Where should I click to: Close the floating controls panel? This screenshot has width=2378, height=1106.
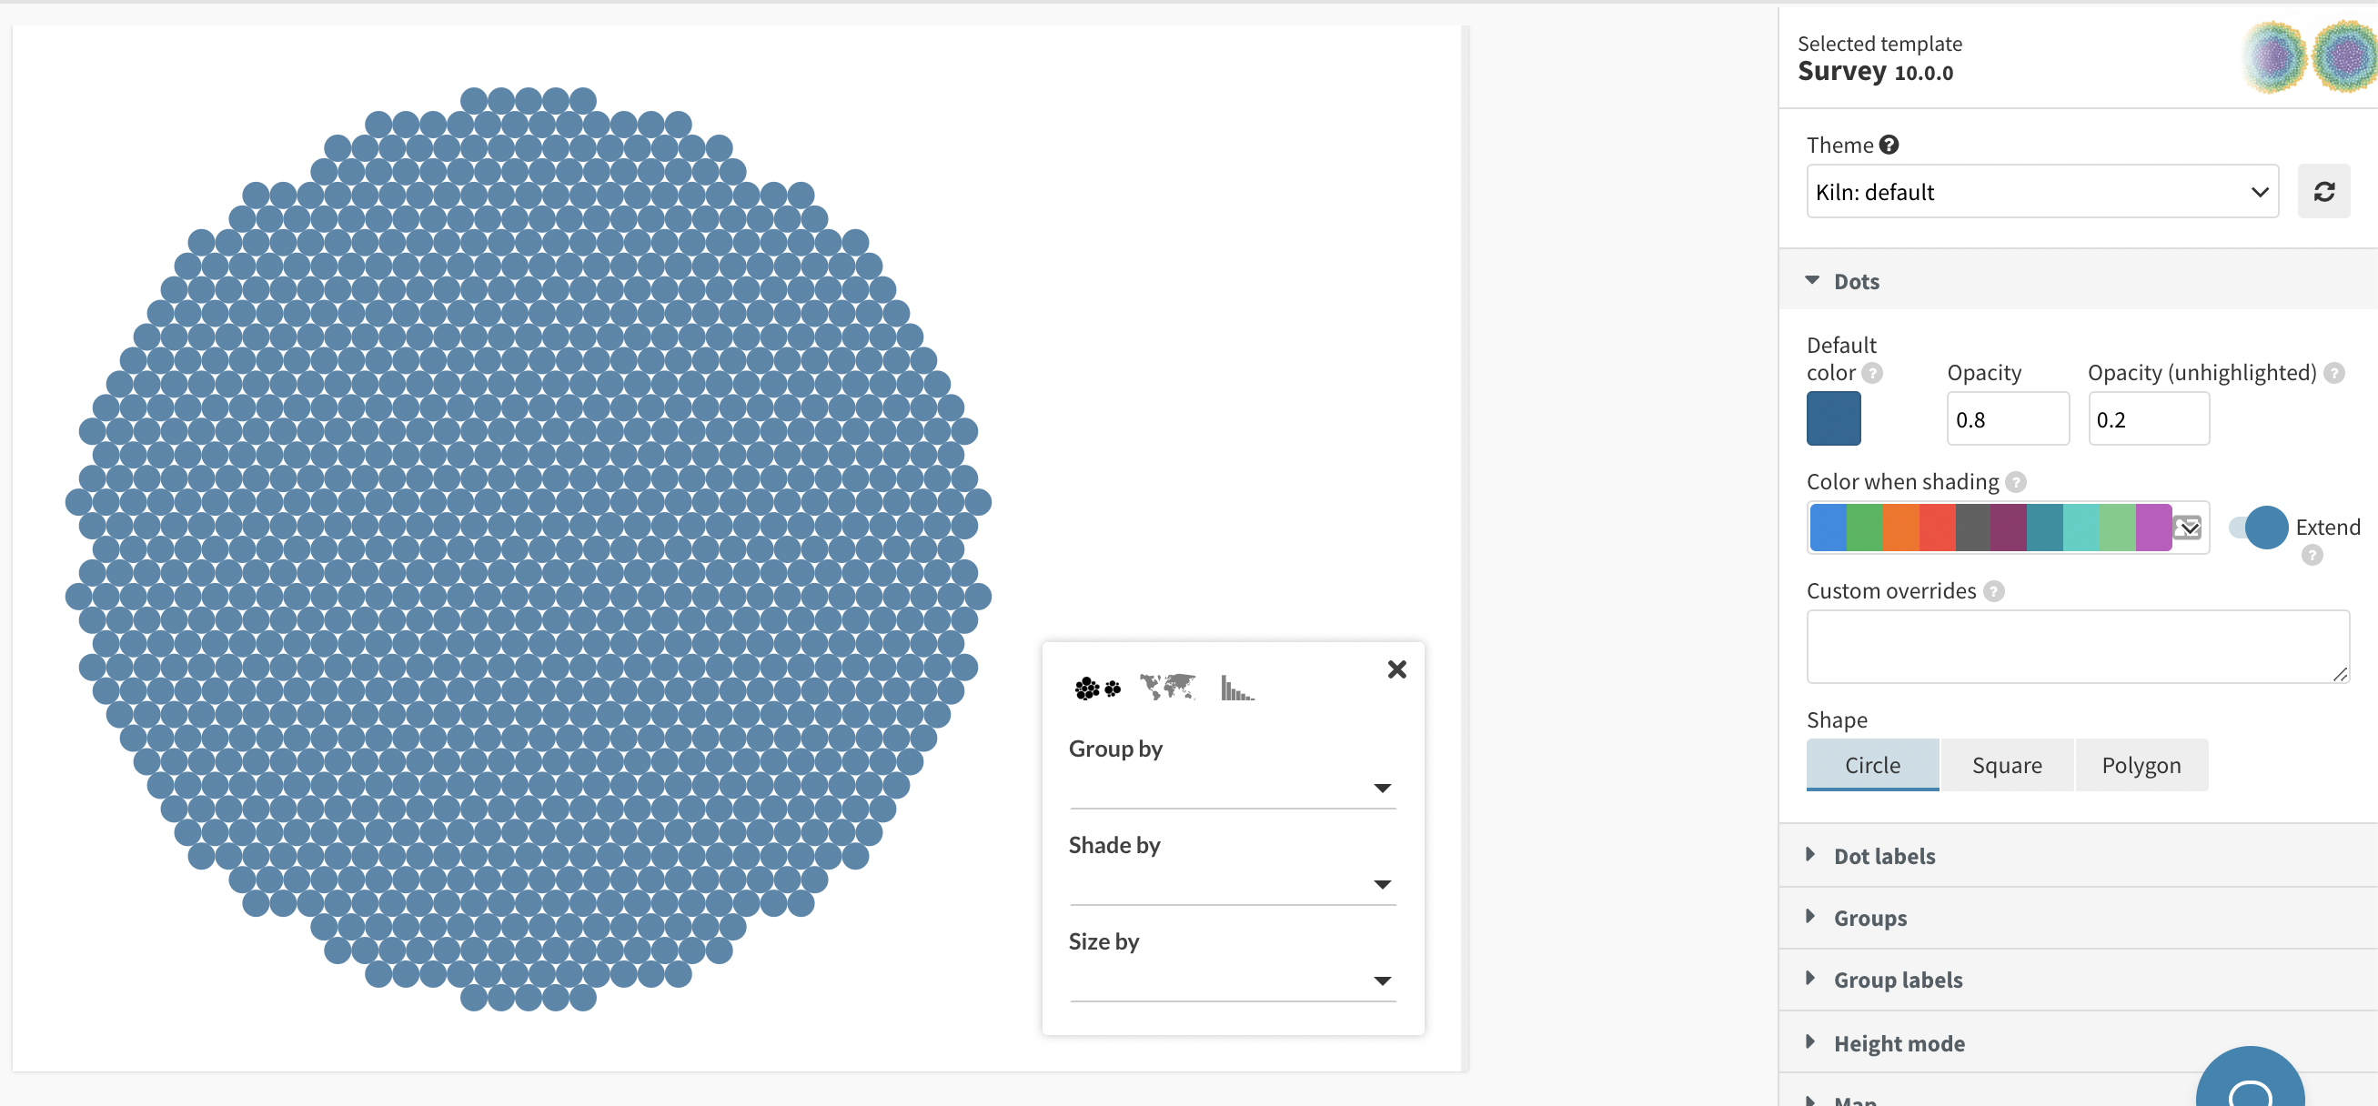coord(1396,669)
